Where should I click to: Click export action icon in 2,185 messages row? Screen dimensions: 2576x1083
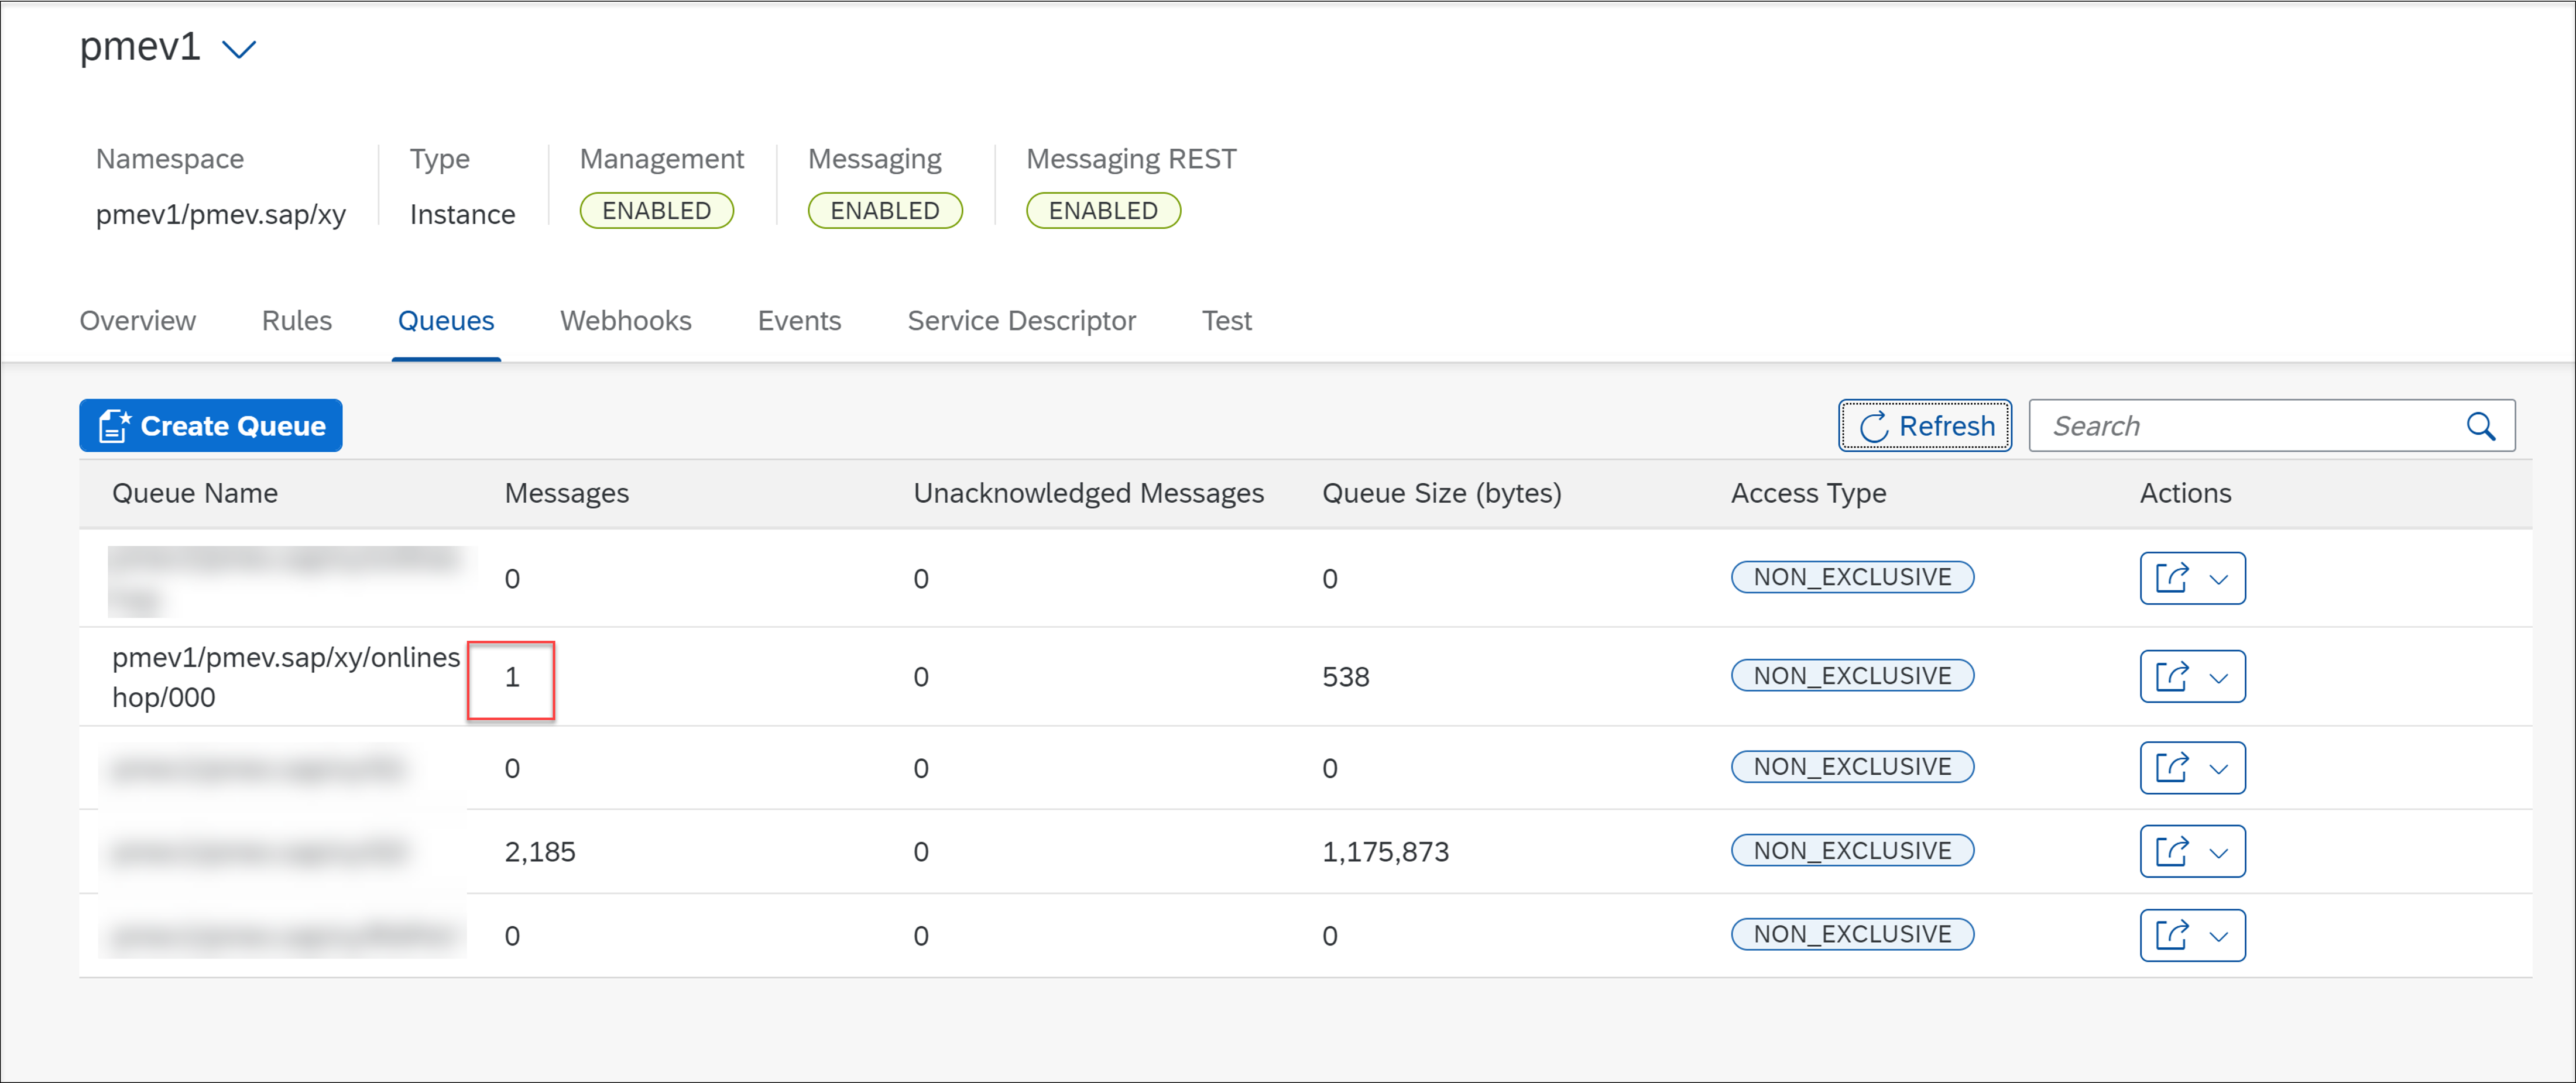(2172, 851)
